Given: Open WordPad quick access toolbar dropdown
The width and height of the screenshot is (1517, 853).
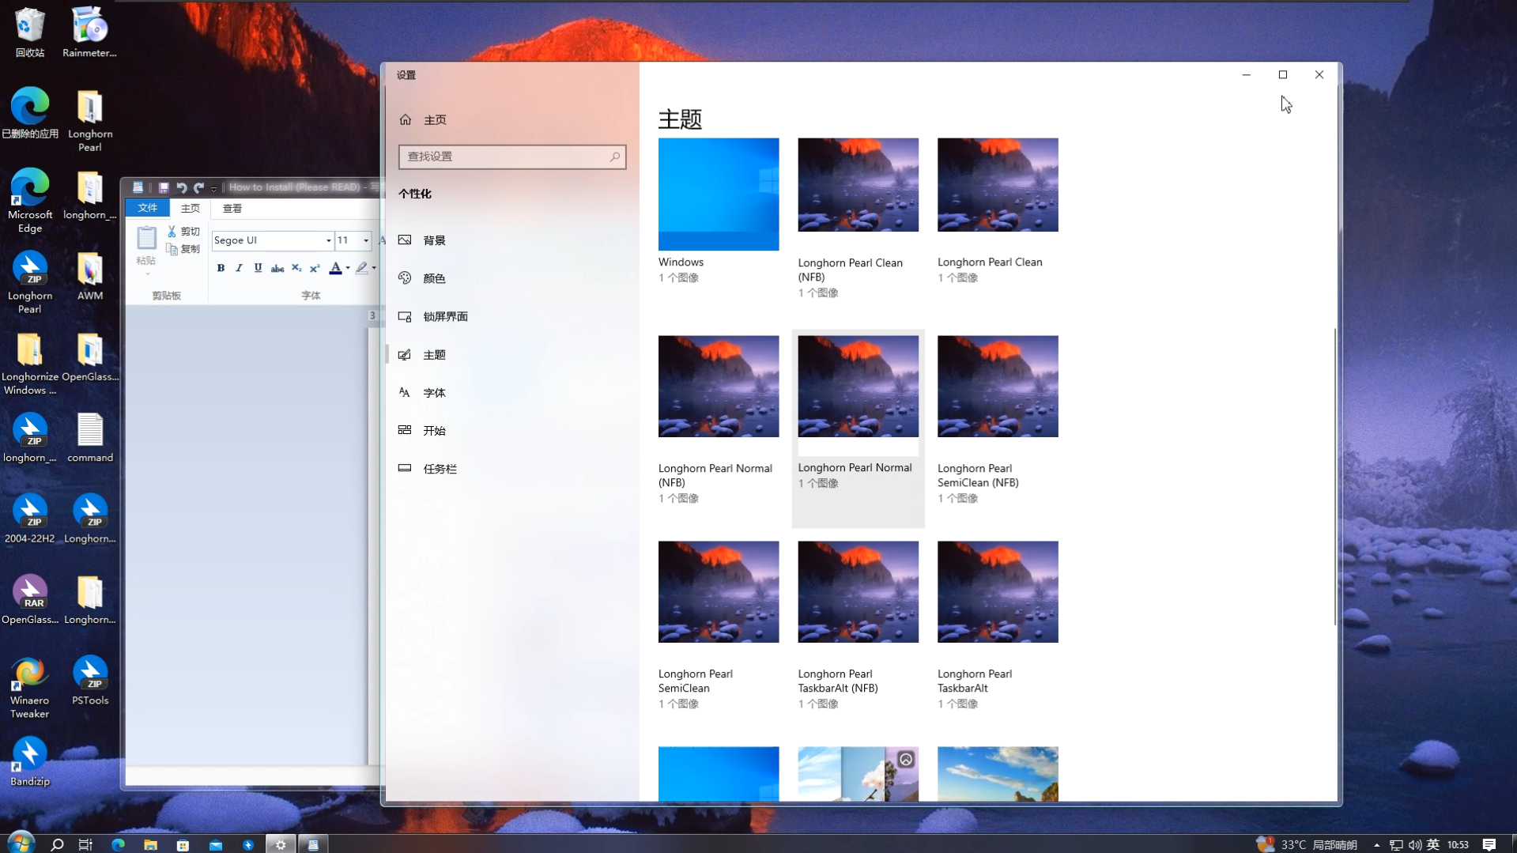Looking at the screenshot, I should (x=213, y=188).
